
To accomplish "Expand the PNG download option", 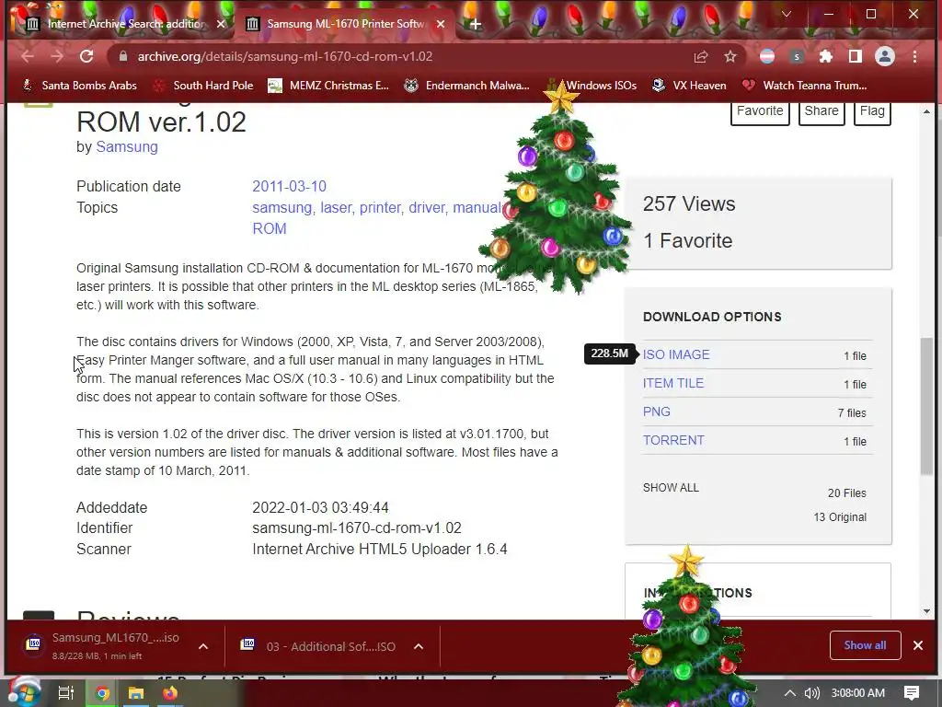I will pos(656,411).
